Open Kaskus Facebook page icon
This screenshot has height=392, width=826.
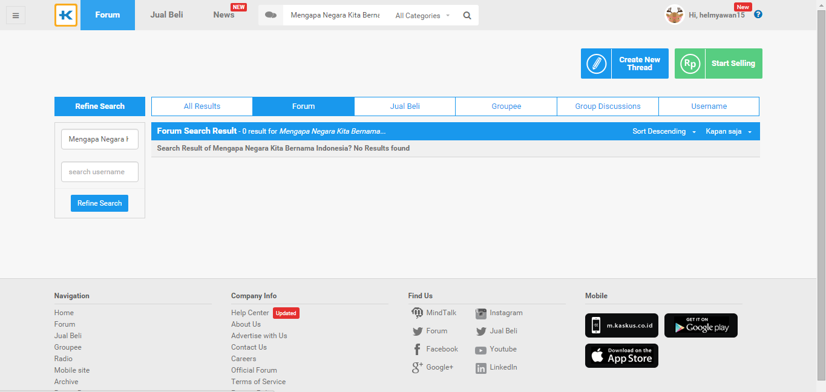point(417,350)
